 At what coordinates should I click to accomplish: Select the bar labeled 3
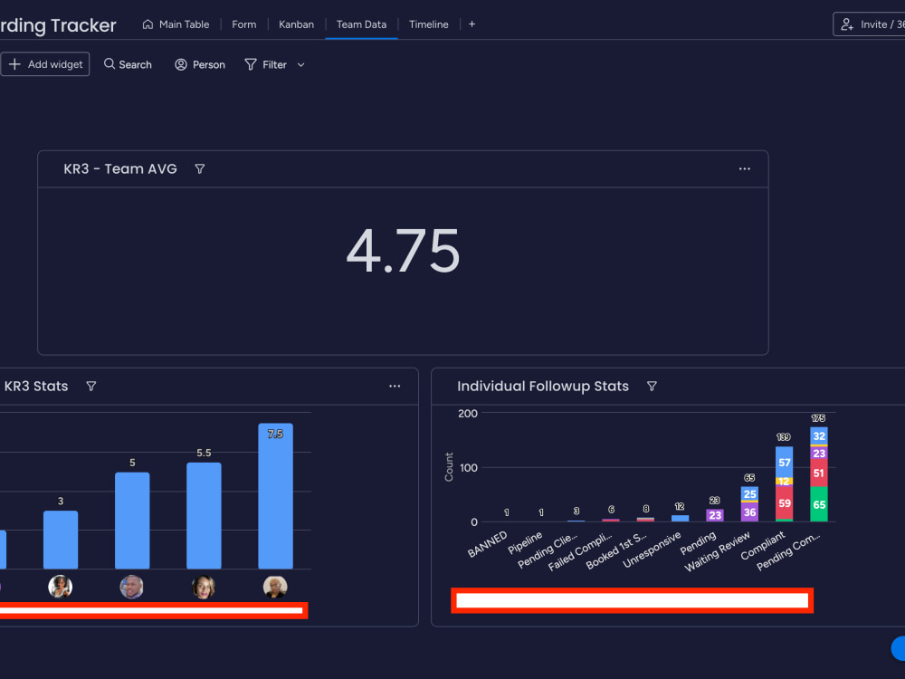coord(61,540)
